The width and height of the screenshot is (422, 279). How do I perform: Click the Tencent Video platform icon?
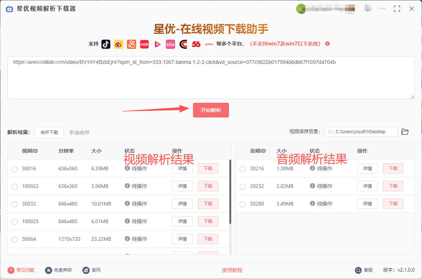(157, 44)
